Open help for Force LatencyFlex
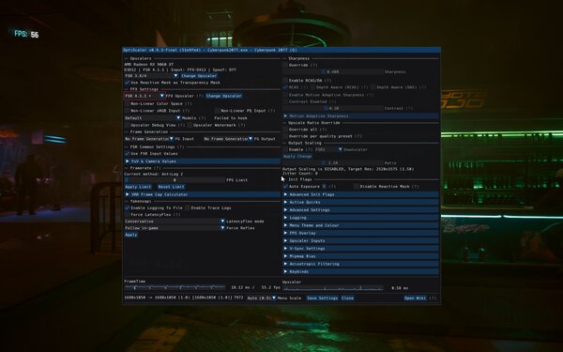Image resolution: width=563 pixels, height=352 pixels. (x=176, y=214)
